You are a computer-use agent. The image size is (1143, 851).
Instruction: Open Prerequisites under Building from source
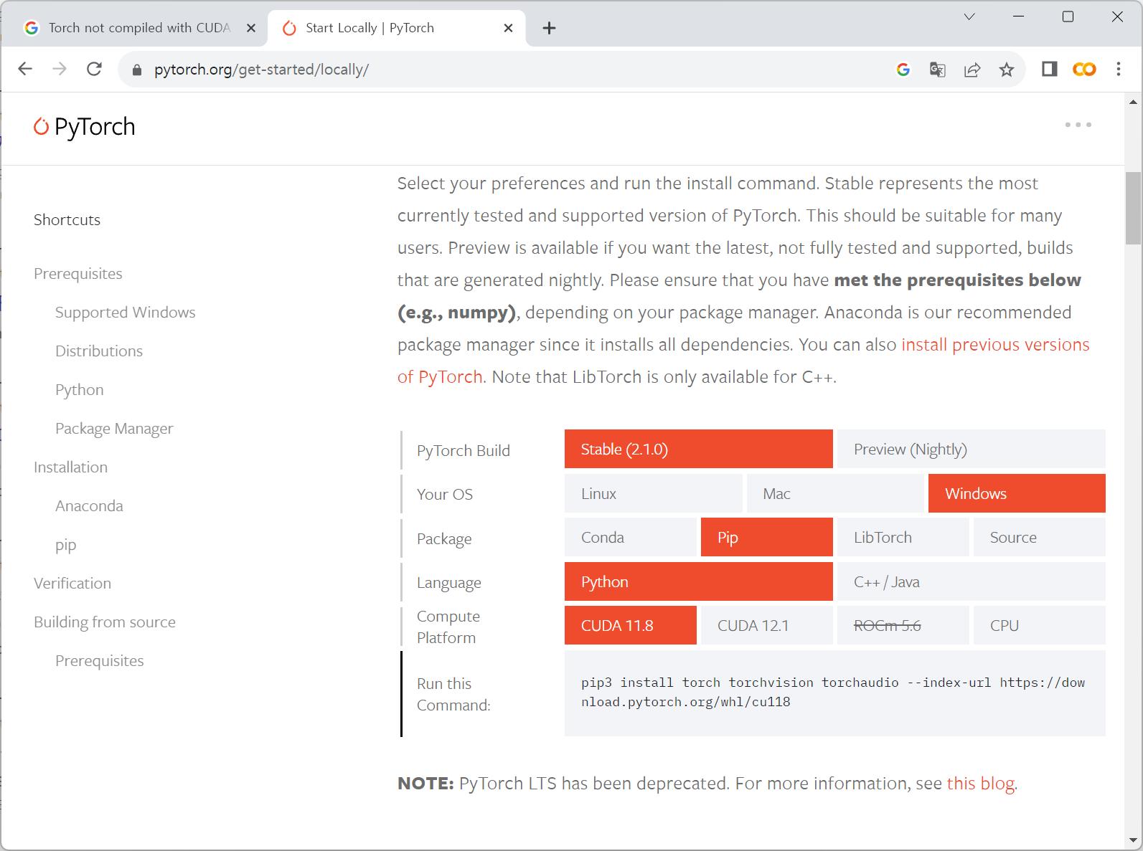pos(99,661)
